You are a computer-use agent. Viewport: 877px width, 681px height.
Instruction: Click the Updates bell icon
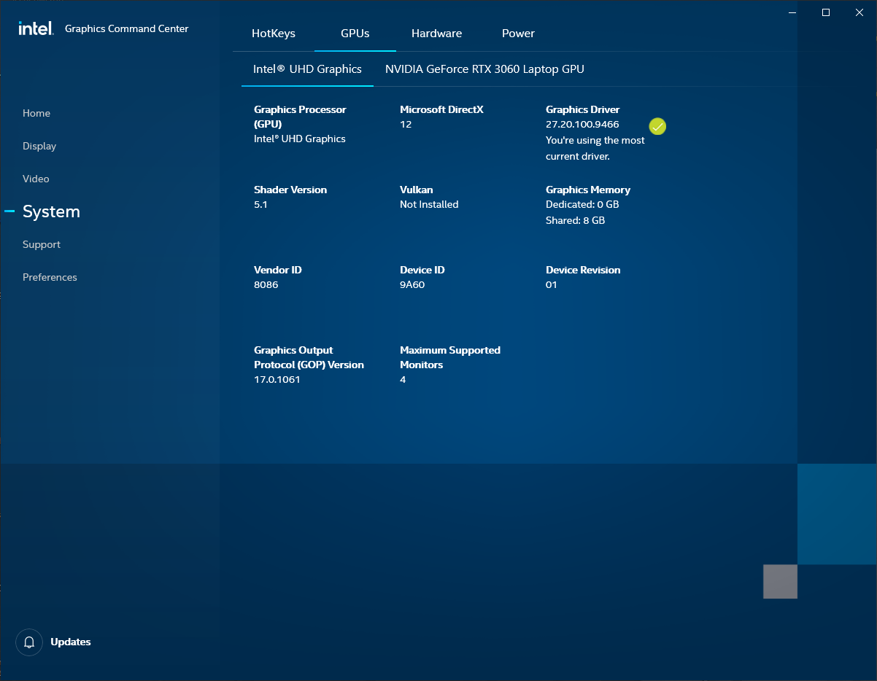(x=29, y=642)
